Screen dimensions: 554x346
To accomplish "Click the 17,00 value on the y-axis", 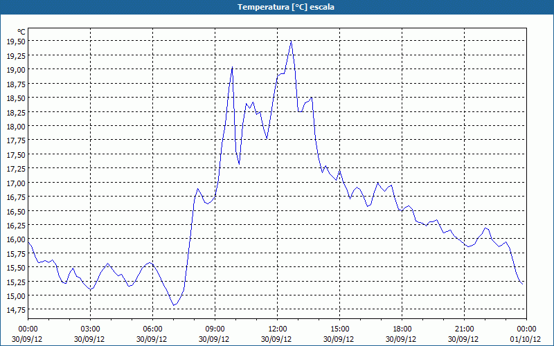I will [x=16, y=183].
